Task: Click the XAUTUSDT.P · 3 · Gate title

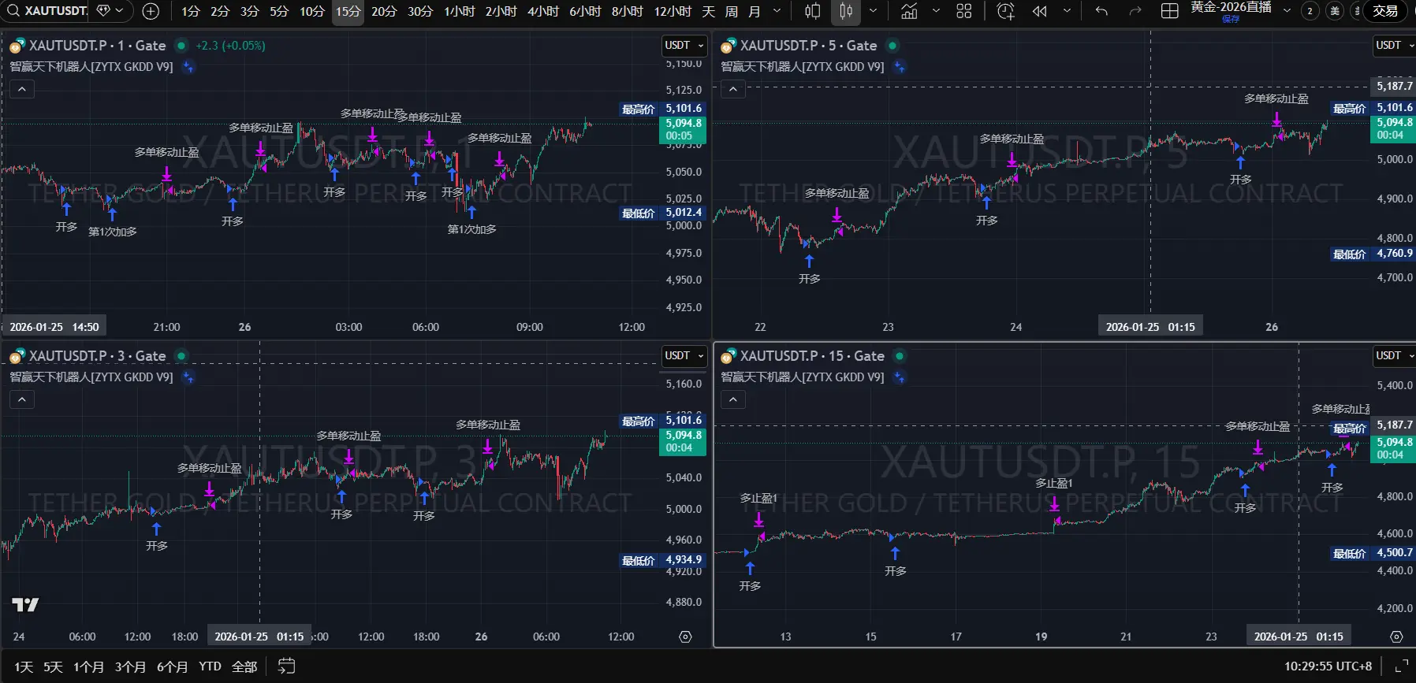Action: [97, 356]
